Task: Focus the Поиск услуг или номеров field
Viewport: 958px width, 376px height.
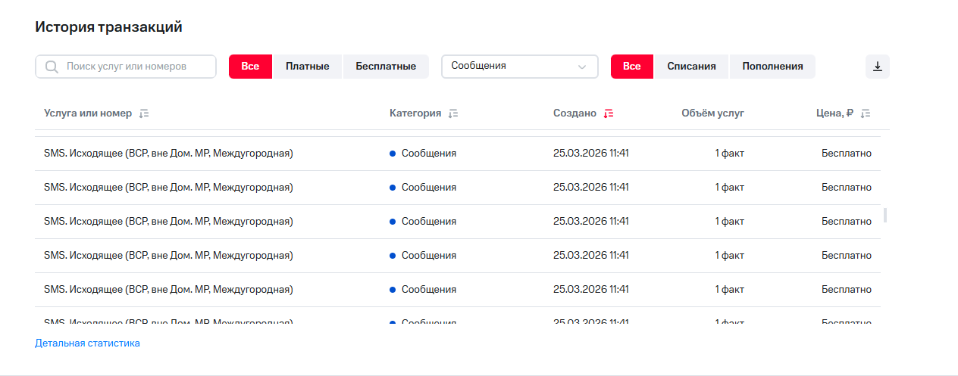Action: 135,67
